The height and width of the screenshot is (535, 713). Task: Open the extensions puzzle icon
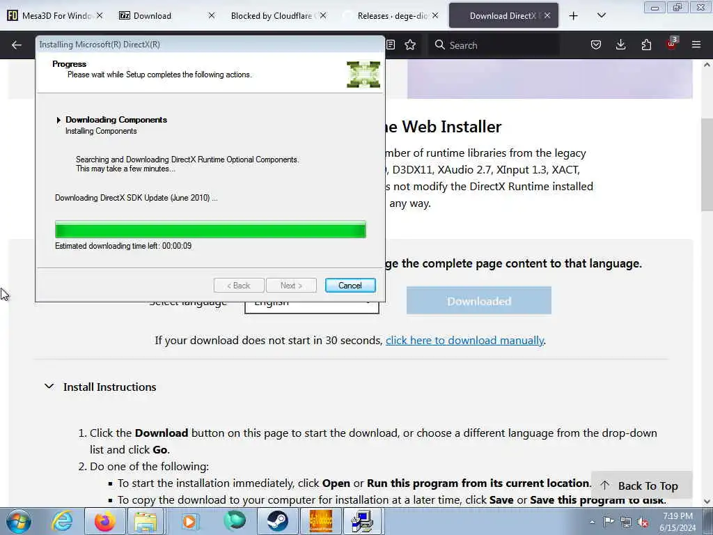(646, 45)
